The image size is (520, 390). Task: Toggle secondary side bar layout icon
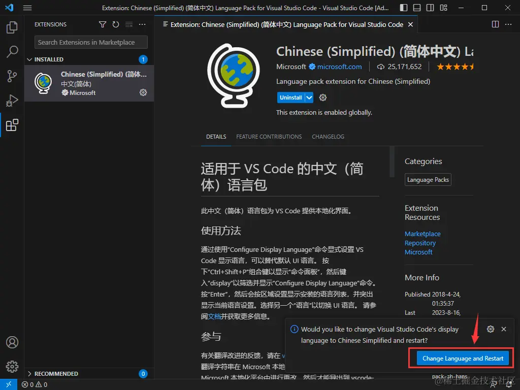point(430,8)
